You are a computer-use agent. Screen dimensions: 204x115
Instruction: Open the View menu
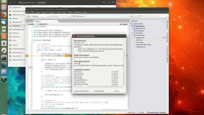[x=38, y=12]
